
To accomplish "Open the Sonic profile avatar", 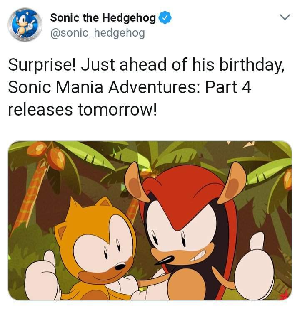I will [25, 25].
